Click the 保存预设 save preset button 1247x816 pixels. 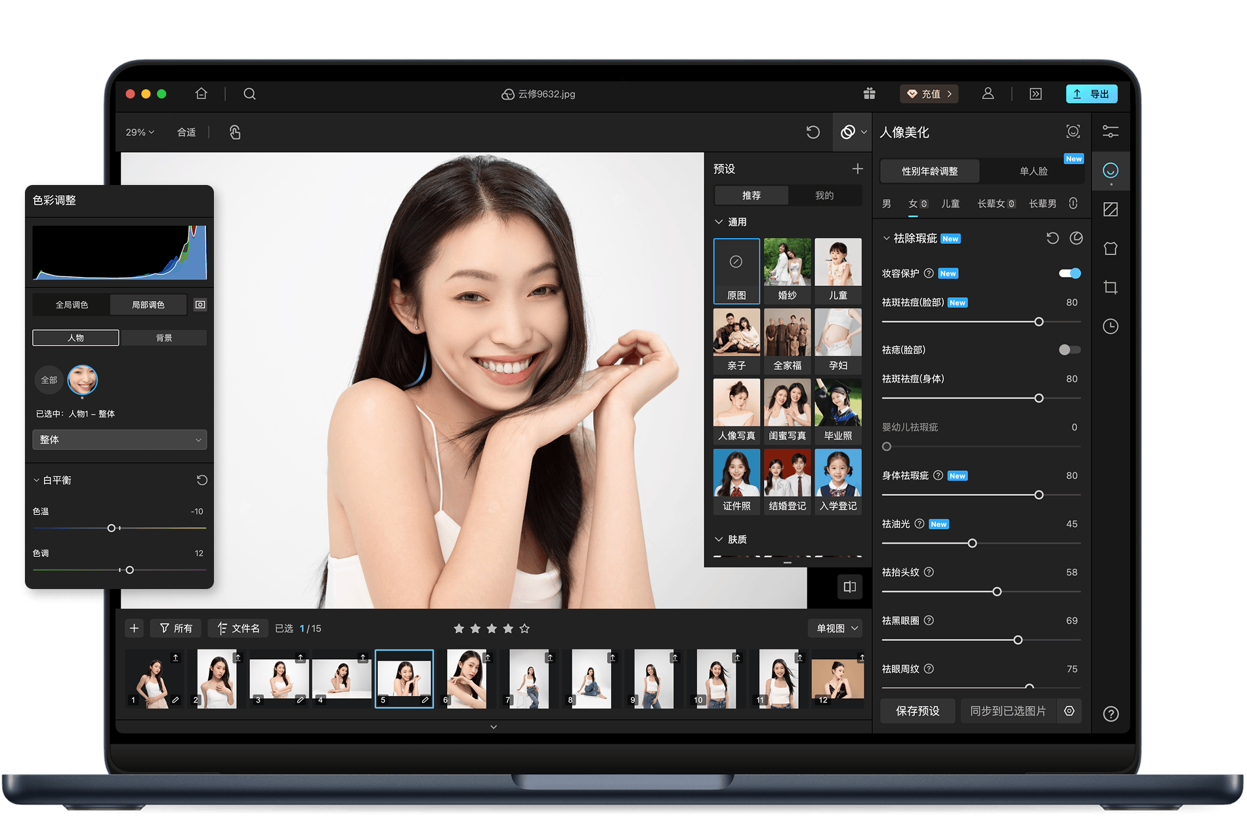pos(918,711)
